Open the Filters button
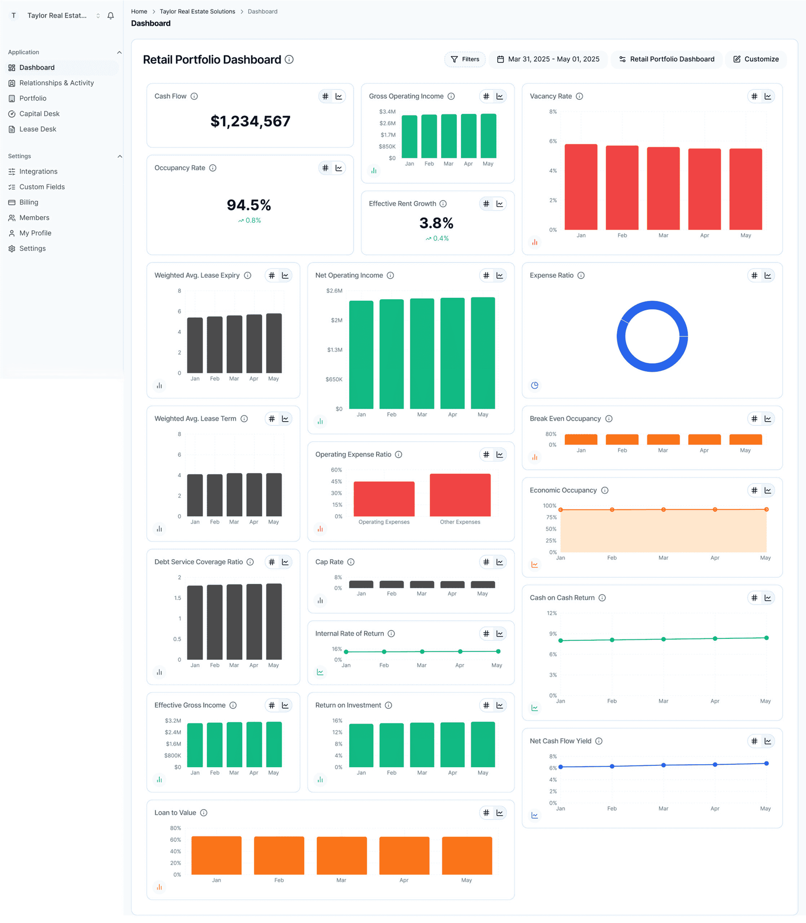806x923 pixels. pyautogui.click(x=464, y=59)
